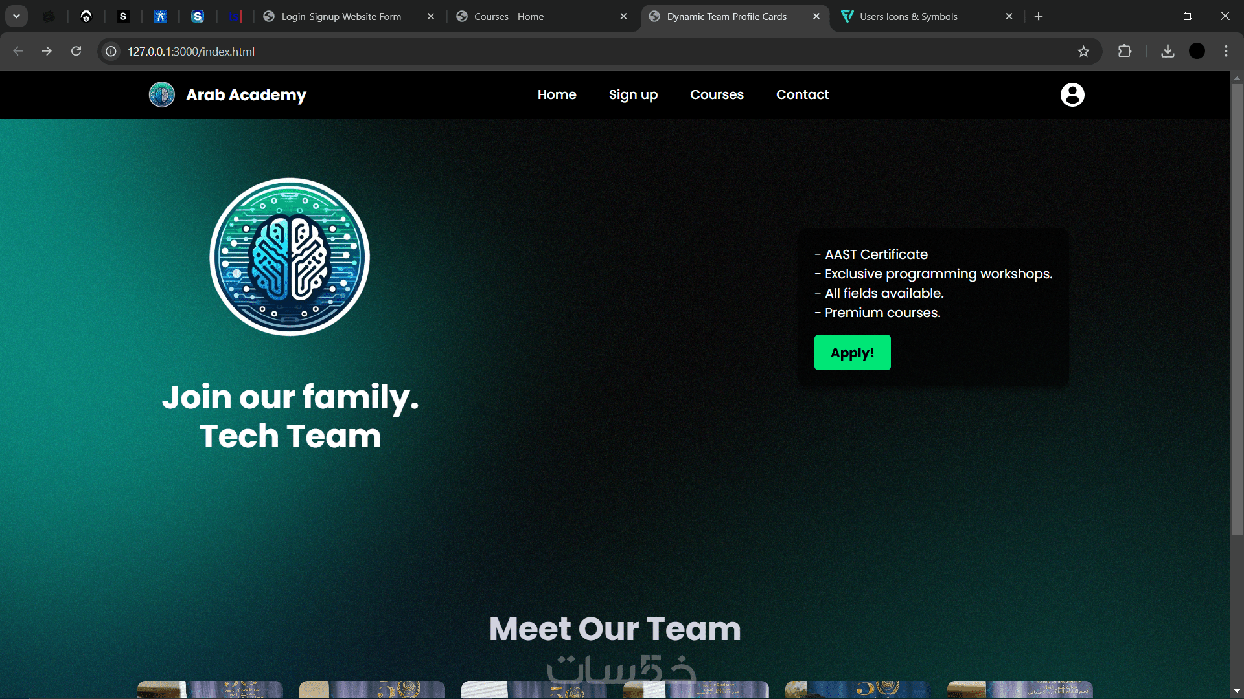Reload the current page
1244x699 pixels.
point(76,51)
